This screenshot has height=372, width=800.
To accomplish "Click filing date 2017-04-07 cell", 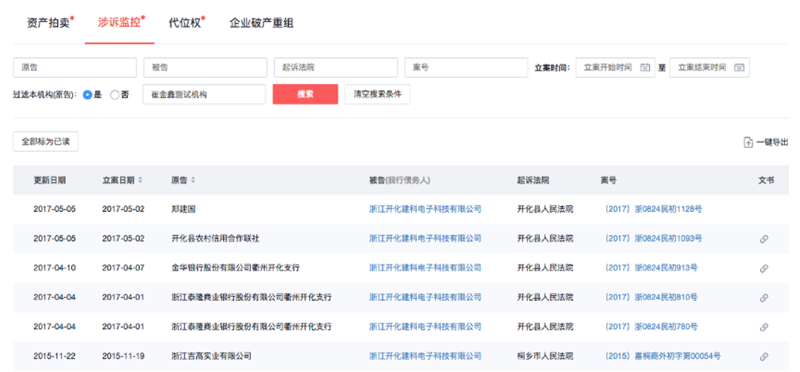I will click(123, 268).
